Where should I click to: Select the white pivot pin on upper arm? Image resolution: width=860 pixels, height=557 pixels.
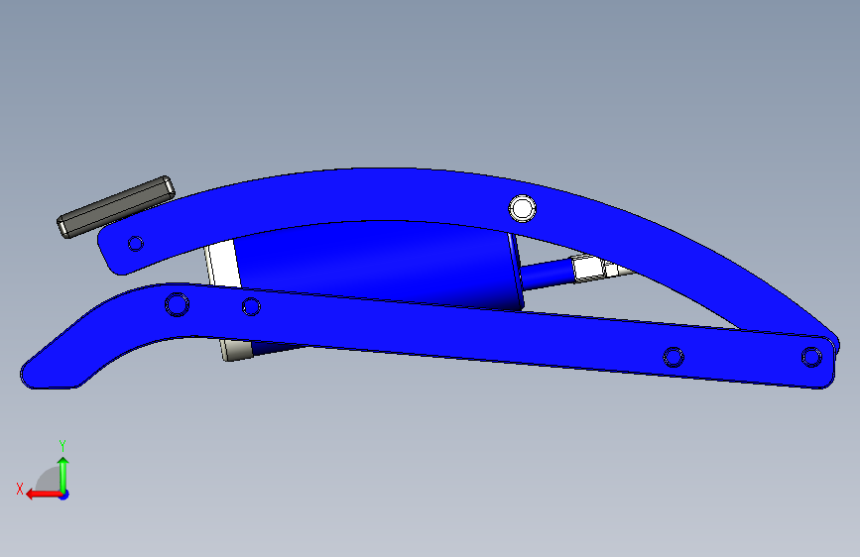tap(522, 208)
